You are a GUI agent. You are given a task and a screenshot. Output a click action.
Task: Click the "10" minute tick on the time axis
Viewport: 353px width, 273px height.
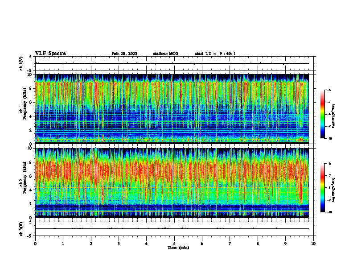tap(313, 244)
